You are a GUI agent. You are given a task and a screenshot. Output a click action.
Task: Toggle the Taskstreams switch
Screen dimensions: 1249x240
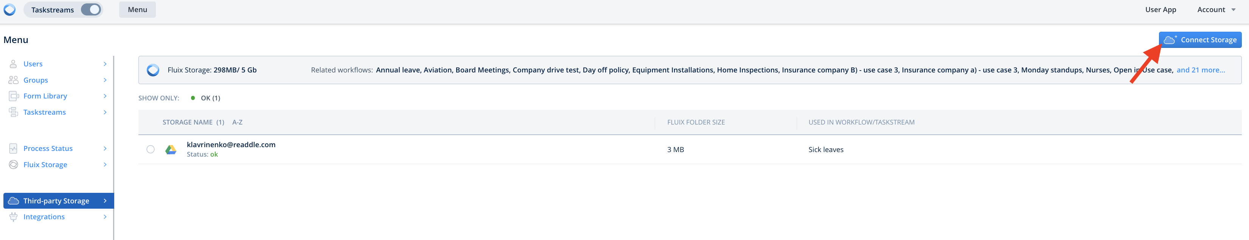(91, 10)
